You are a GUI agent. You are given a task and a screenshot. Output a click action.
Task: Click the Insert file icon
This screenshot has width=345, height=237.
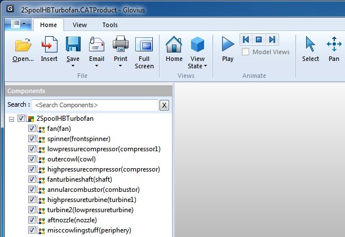coord(49,45)
